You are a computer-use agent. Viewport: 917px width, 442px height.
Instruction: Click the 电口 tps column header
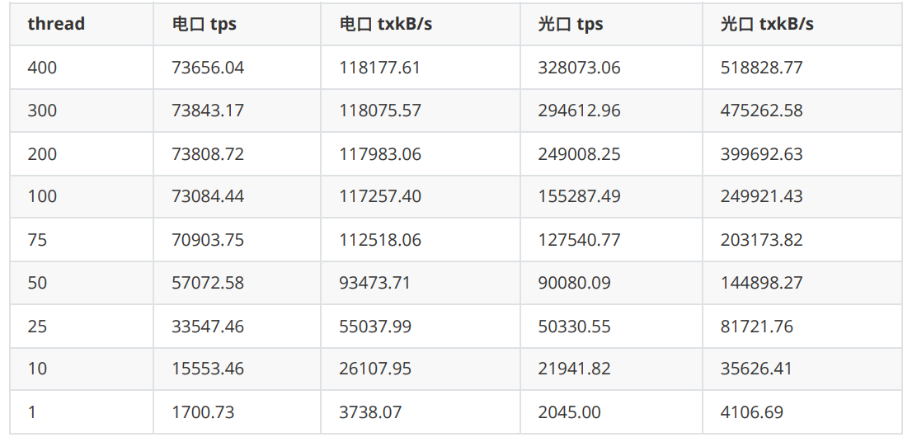[x=205, y=24]
